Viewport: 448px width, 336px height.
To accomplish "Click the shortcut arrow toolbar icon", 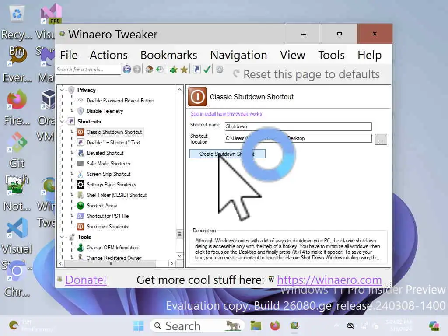I will pyautogui.click(x=197, y=70).
